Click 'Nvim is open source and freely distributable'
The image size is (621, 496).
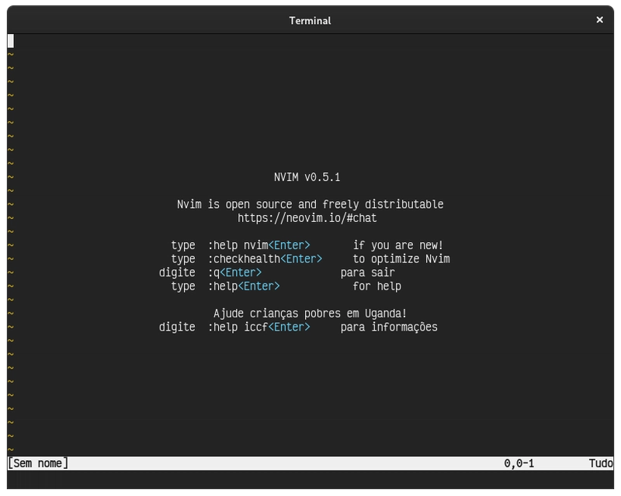(x=310, y=204)
